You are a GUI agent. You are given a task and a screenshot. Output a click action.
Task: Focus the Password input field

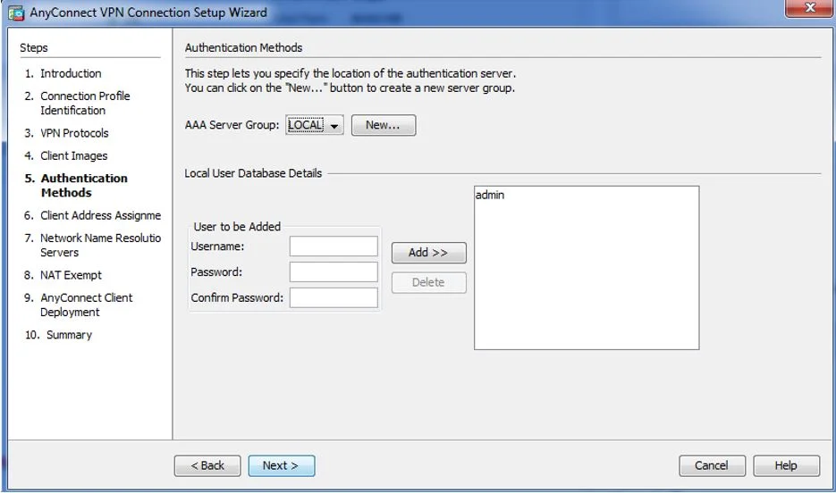(334, 272)
